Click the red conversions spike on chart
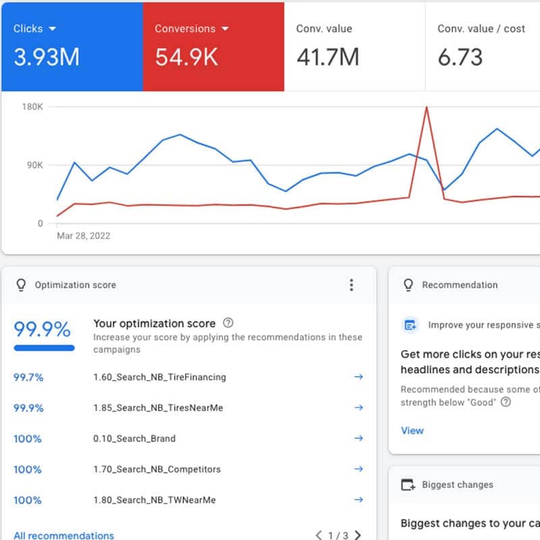 click(x=427, y=108)
